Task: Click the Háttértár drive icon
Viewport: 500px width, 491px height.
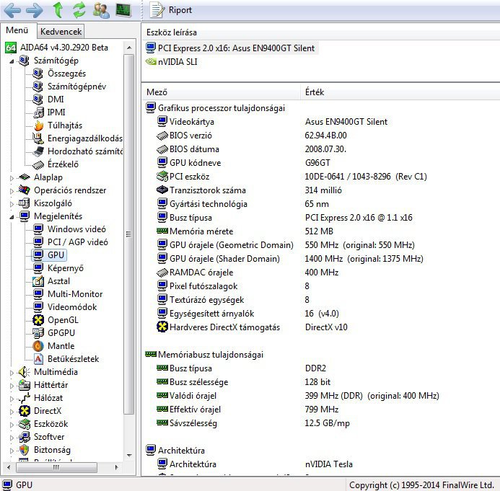Action: (25, 385)
